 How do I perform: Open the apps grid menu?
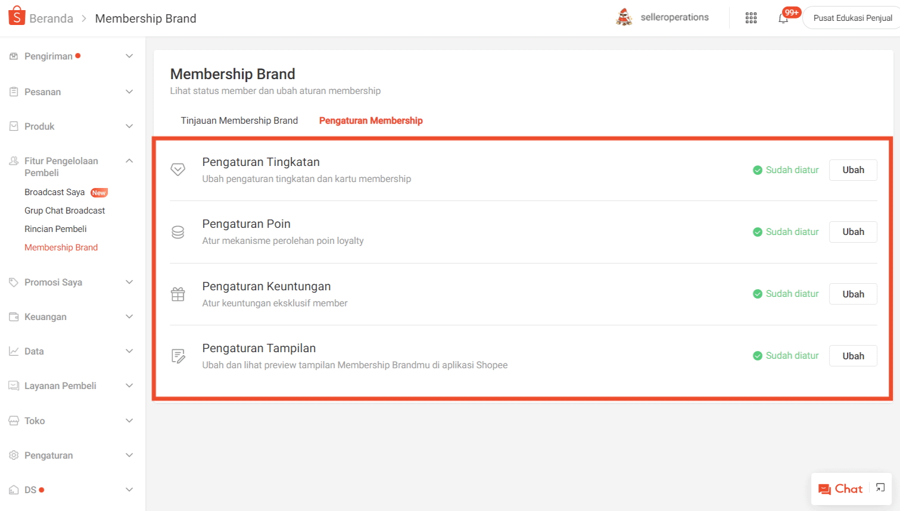[x=751, y=18]
